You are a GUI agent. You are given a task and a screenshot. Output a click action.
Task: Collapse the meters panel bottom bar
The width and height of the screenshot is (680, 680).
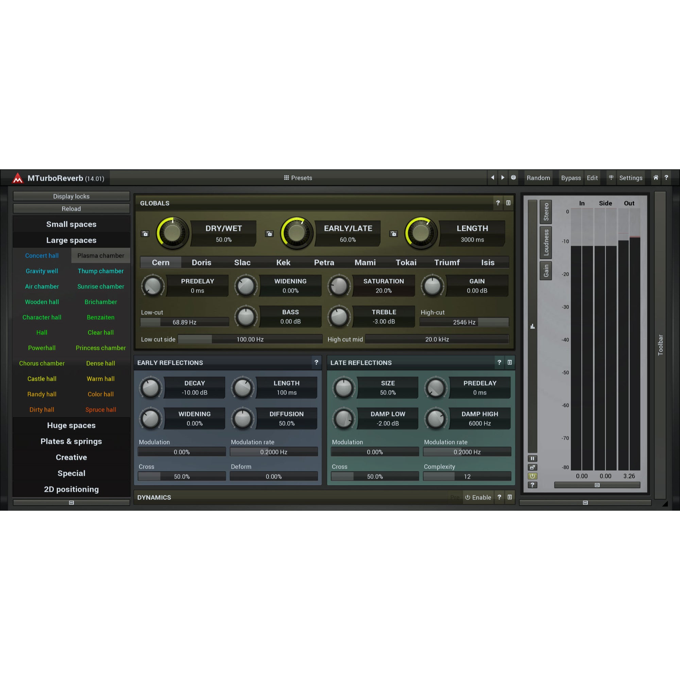pos(585,503)
